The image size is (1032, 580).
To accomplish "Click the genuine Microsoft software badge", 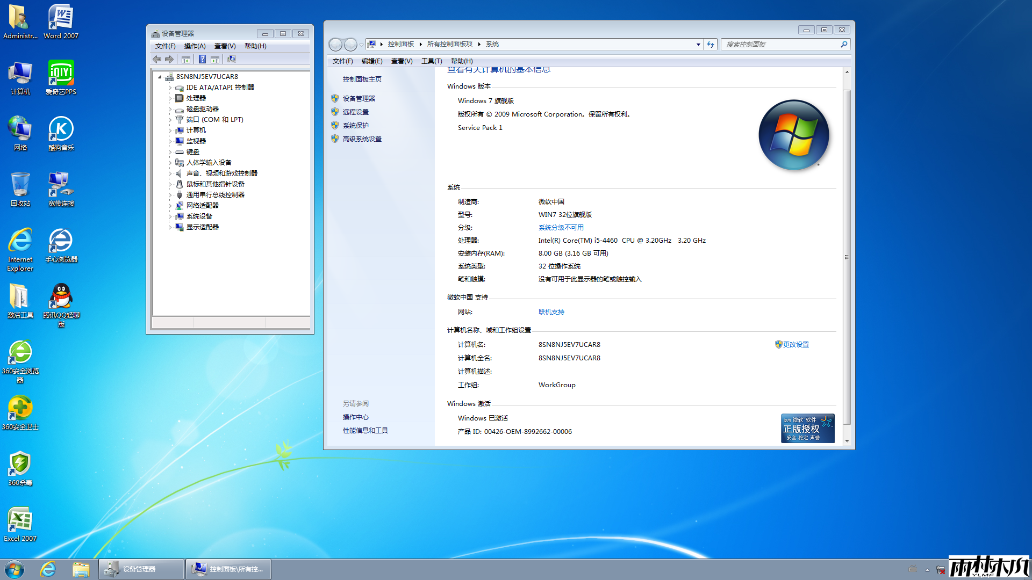I will (807, 428).
